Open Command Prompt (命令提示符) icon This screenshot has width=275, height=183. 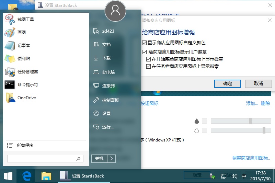click(10, 85)
